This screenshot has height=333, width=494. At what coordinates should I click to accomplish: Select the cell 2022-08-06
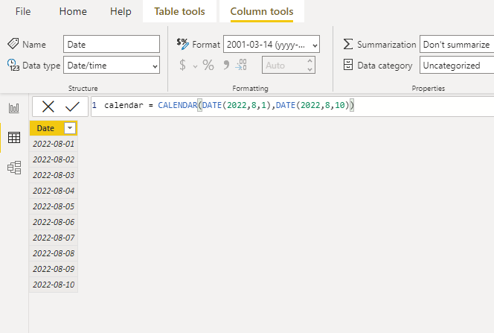click(54, 222)
